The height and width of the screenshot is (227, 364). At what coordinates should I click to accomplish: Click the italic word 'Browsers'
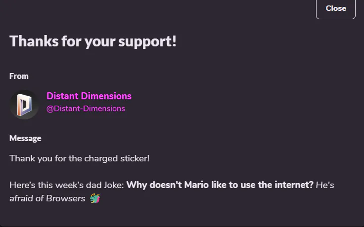pyautogui.click(x=66, y=198)
